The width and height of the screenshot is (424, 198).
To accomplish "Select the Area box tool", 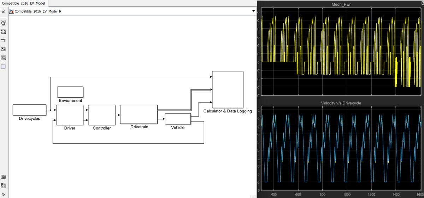I will tap(4, 66).
